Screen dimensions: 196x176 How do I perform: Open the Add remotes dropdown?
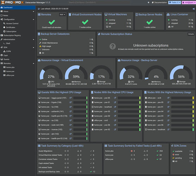pos(62,14)
